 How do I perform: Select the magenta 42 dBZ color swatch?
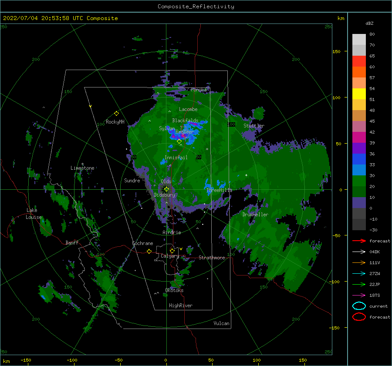pyautogui.click(x=359, y=137)
